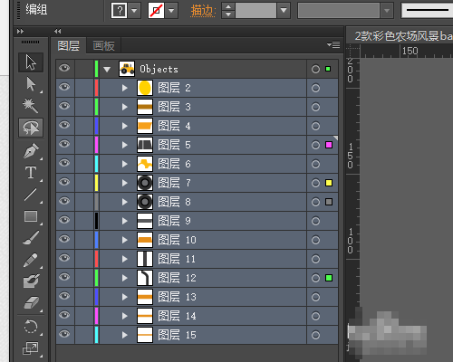The height and width of the screenshot is (362, 453).
Task: Select the Pen tool
Action: (31, 150)
